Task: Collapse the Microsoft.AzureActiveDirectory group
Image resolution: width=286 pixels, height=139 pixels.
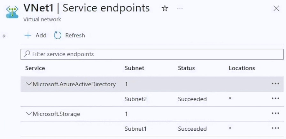Action: point(29,84)
